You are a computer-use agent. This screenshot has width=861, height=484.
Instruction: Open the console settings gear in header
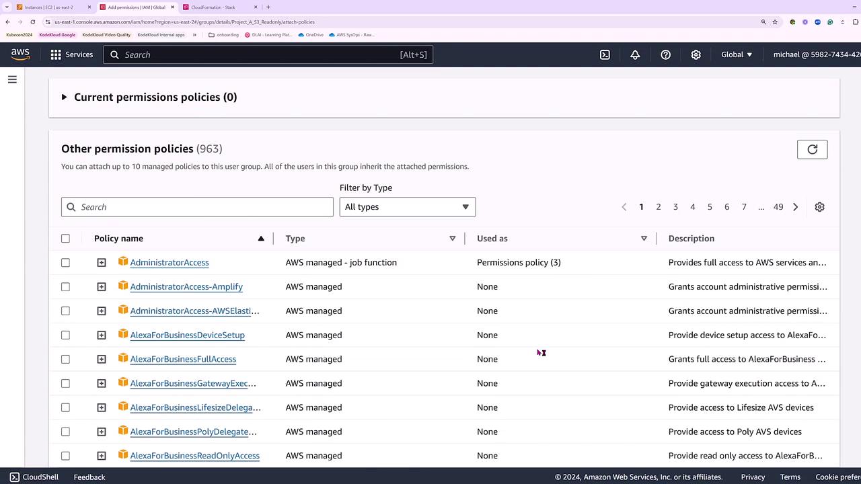[x=696, y=54]
